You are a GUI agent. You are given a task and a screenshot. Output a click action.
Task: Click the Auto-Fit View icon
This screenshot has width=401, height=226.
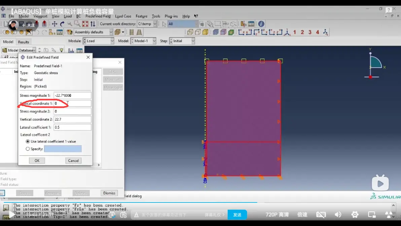[85, 24]
